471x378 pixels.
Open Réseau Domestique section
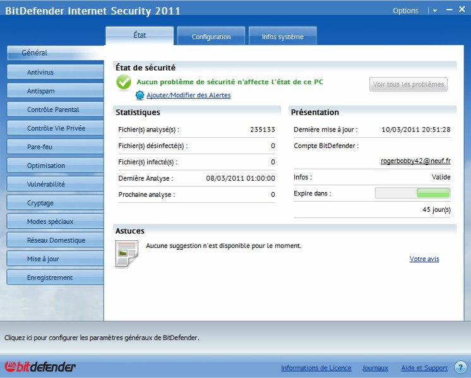pos(56,240)
